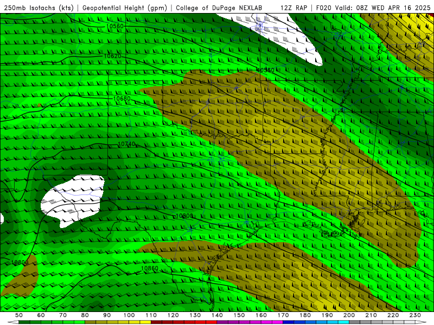This screenshot has height=325, width=434.
Task: Click the '12Z RAP' model run text
Action: (293, 8)
